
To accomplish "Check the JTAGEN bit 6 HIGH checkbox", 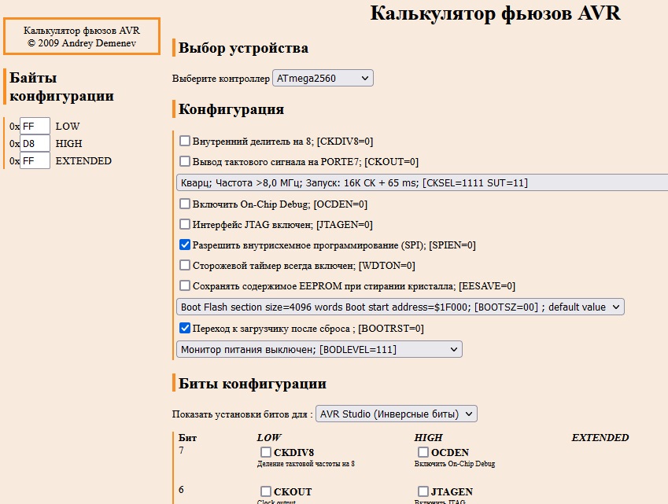I will [x=423, y=491].
